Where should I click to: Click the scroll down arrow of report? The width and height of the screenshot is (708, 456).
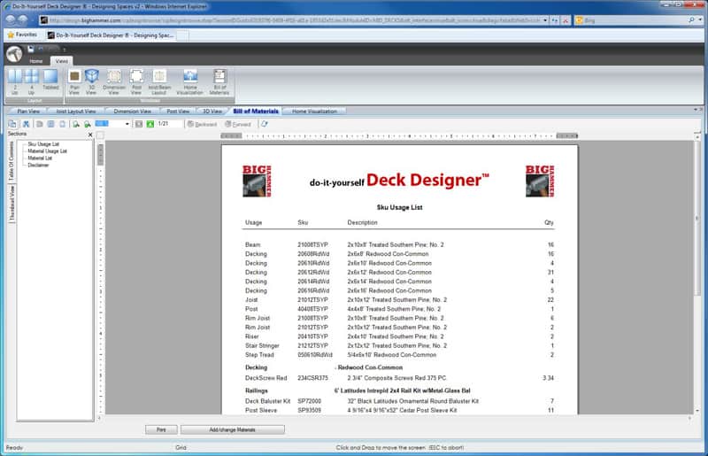(x=697, y=410)
